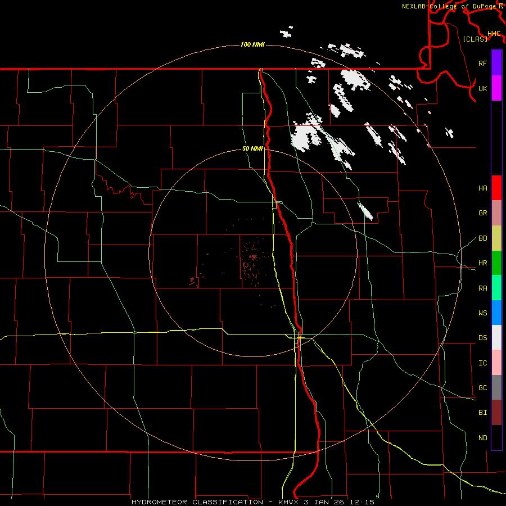Select the IC light pink legend swatch
The height and width of the screenshot is (506, 506).
click(496, 363)
